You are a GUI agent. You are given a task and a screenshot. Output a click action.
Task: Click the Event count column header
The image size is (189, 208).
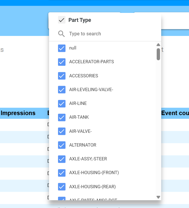pyautogui.click(x=175, y=113)
